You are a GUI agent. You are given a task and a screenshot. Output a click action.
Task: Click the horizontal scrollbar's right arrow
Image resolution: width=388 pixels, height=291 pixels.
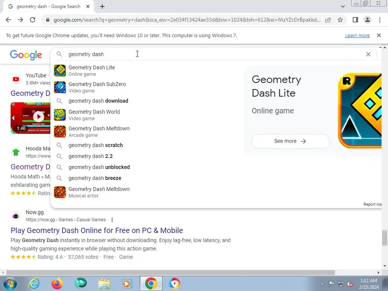click(x=379, y=272)
